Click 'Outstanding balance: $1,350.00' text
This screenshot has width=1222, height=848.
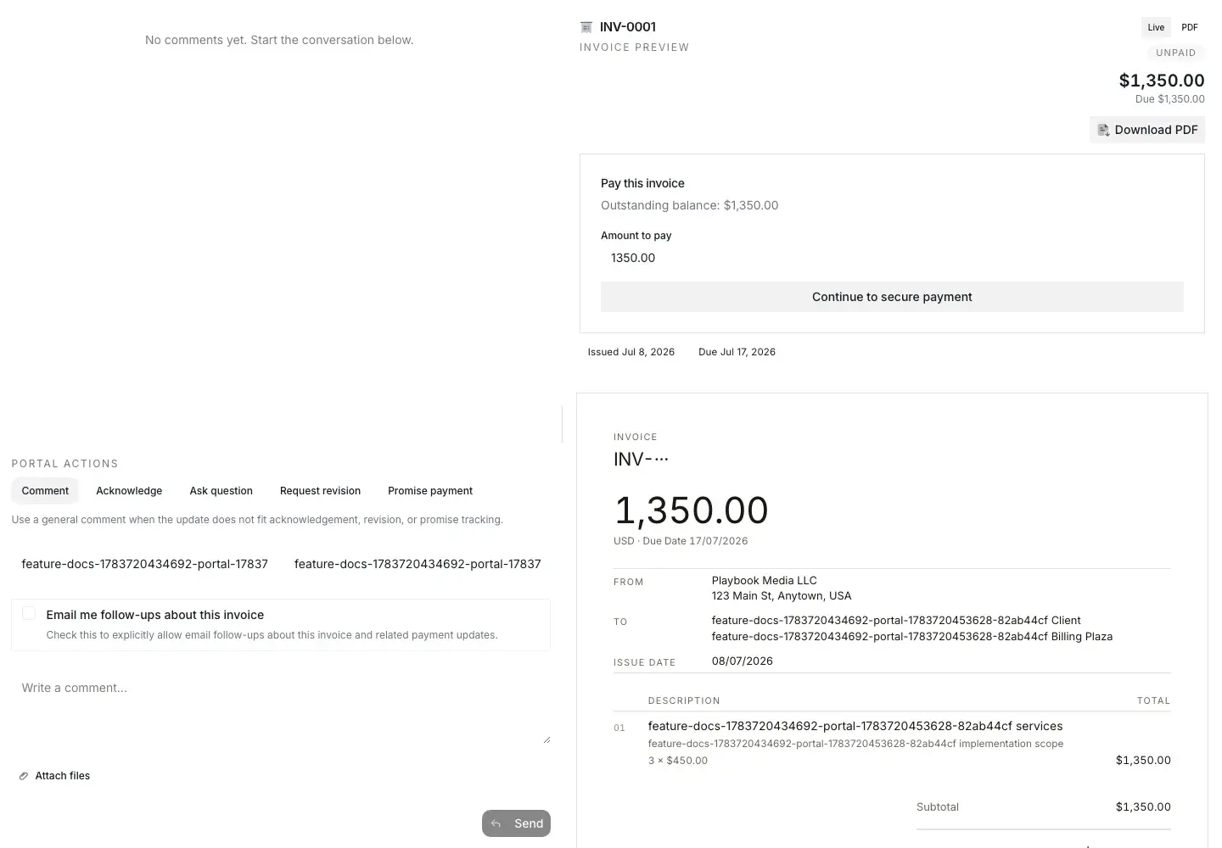[x=689, y=205]
